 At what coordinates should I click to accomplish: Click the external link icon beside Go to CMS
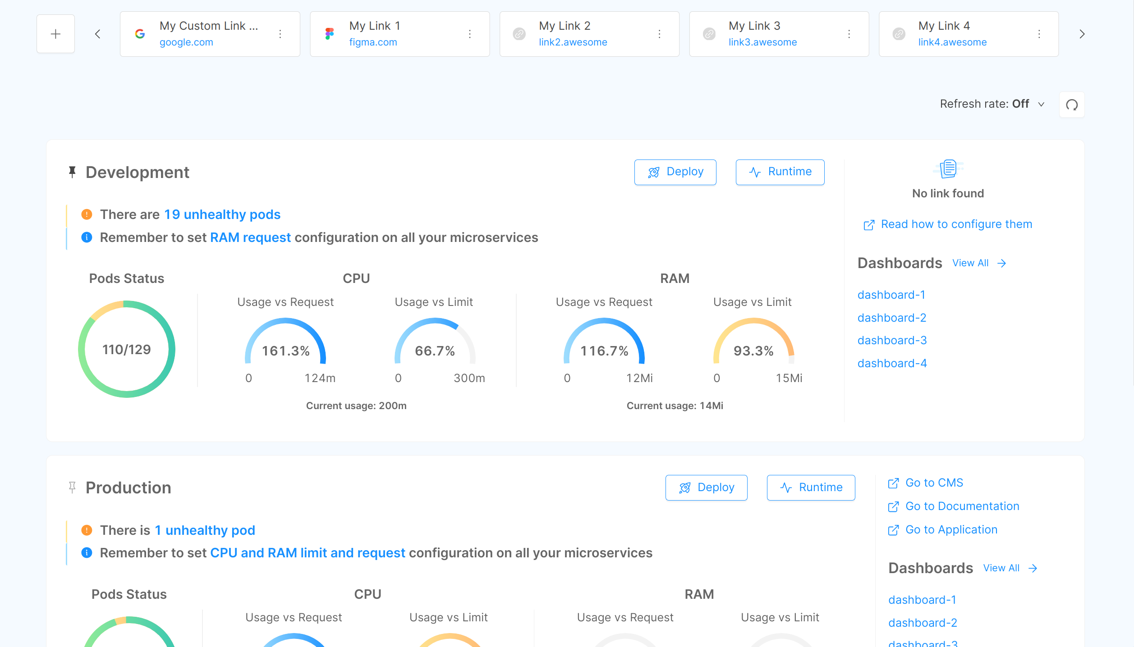893,483
